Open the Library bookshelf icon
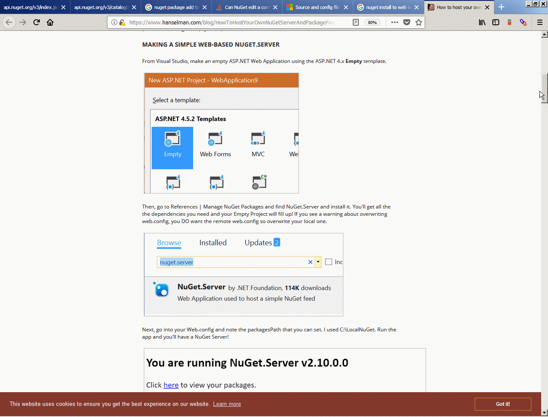 tap(482, 22)
